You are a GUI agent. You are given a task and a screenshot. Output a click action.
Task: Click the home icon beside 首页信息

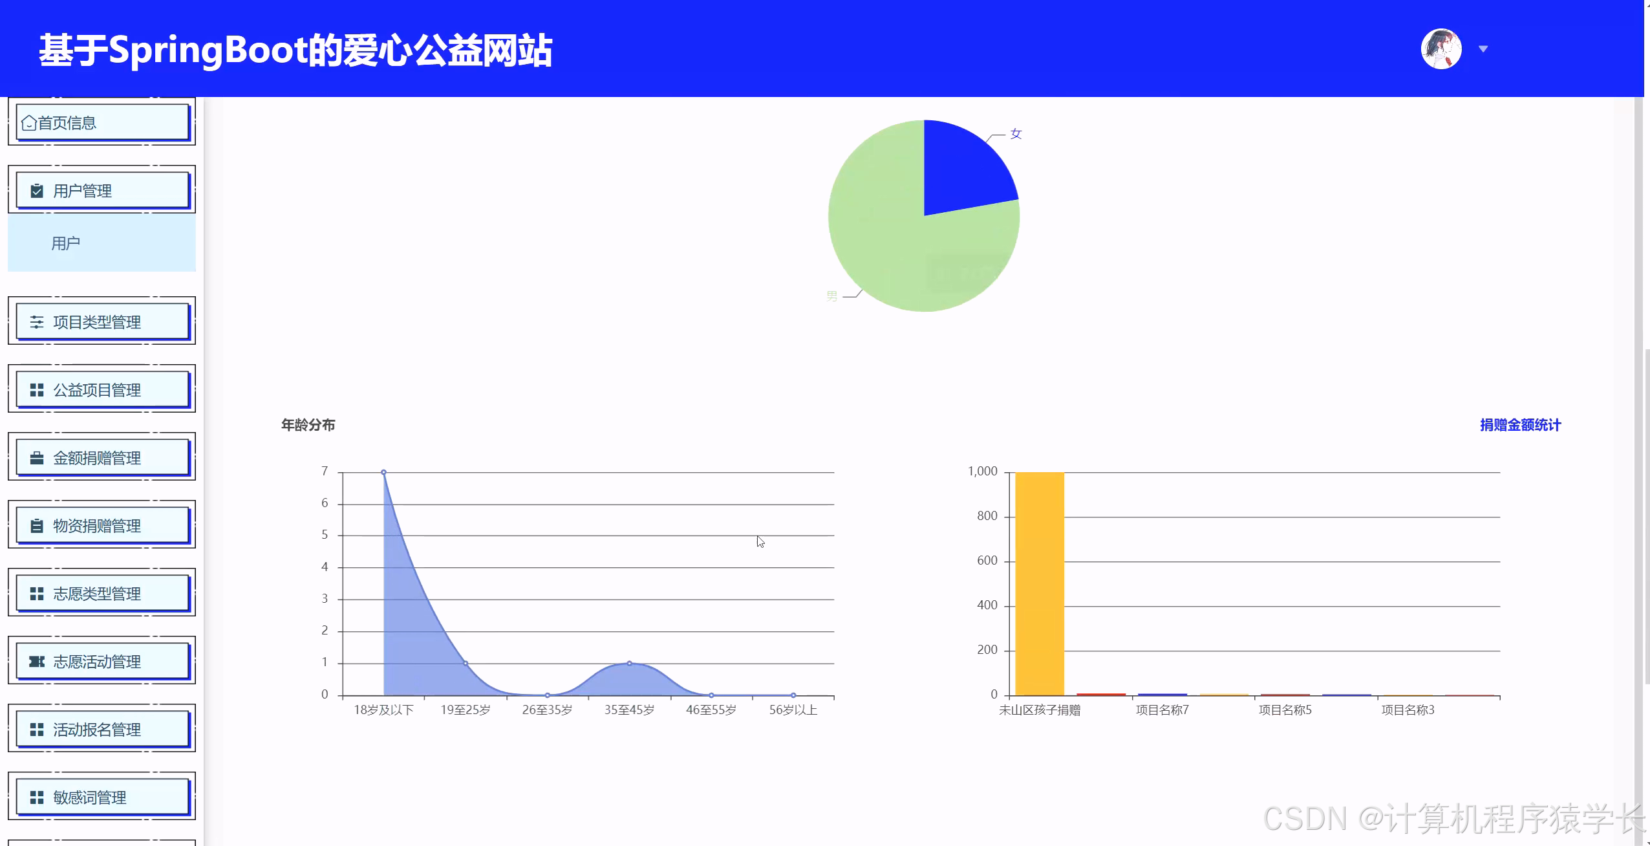[x=28, y=123]
